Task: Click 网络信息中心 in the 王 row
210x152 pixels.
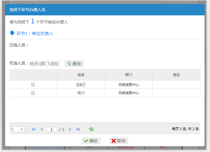Action: (x=129, y=85)
